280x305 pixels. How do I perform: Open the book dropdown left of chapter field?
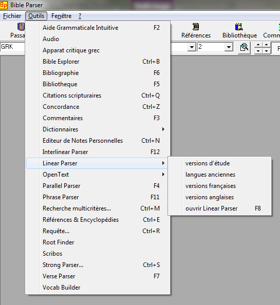click(x=192, y=47)
